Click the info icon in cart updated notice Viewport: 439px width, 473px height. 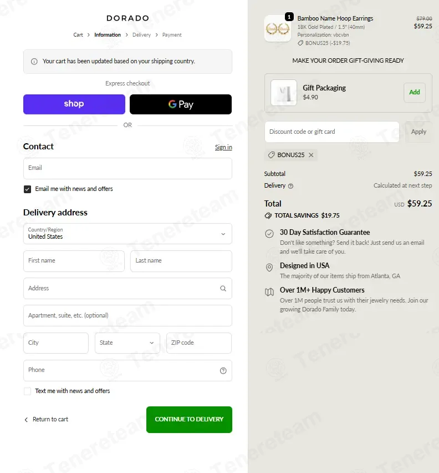(34, 62)
